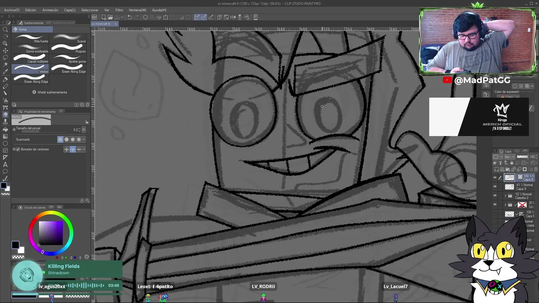Toggle visibility of the 38% folder layer
Viewport: 539px width, 303px height.
tap(495, 205)
